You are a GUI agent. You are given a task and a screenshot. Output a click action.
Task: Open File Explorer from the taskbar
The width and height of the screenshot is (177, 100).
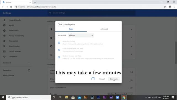tap(67, 97)
